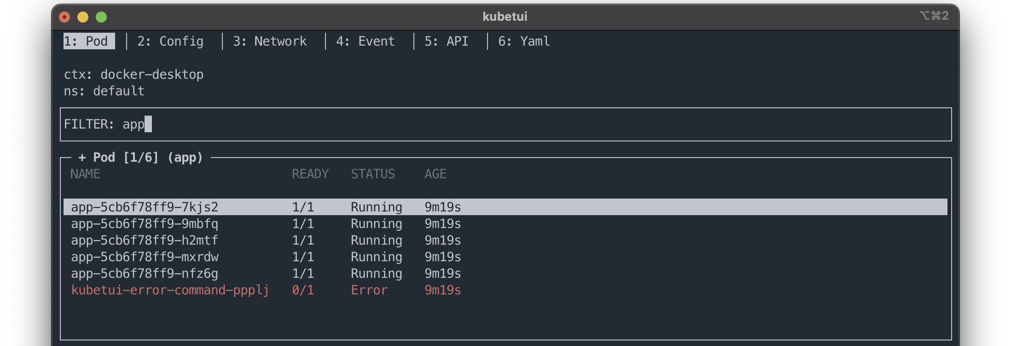
Task: Click the 9m19s age of app-5cb6f78ff9-nfz6g
Action: click(x=443, y=273)
